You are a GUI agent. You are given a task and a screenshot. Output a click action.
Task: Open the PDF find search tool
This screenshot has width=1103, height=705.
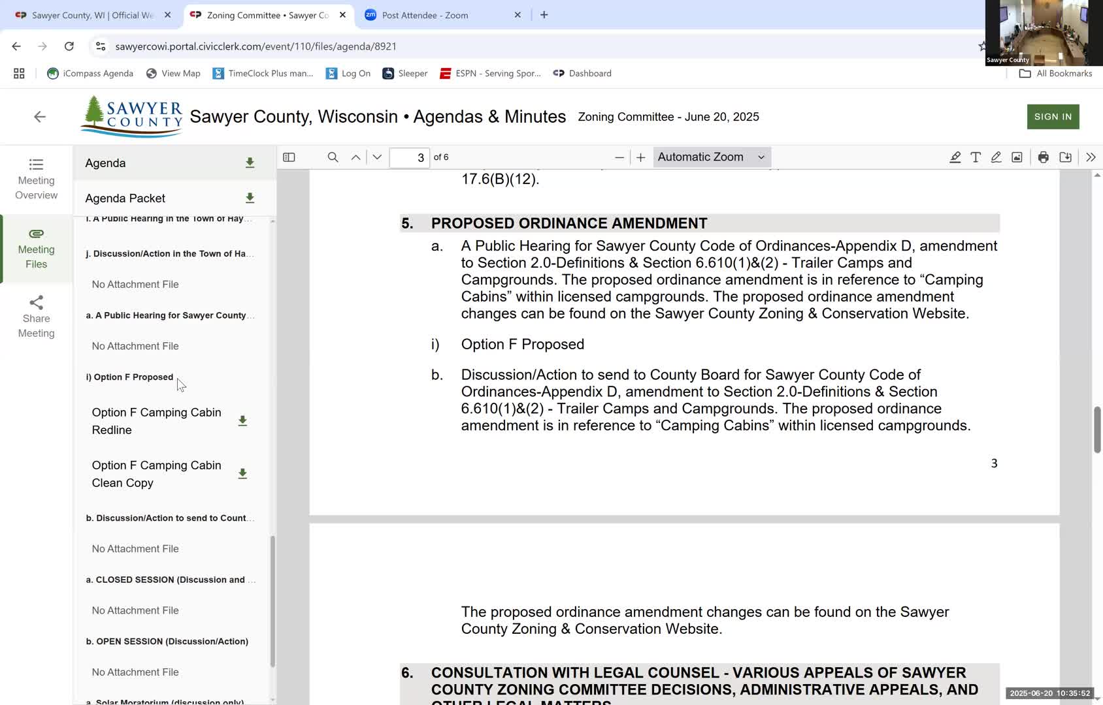(333, 157)
